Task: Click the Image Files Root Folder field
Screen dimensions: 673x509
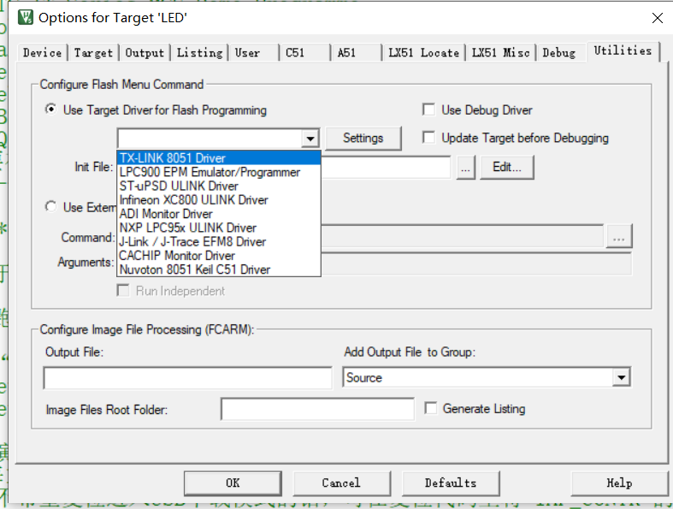Action: click(317, 409)
